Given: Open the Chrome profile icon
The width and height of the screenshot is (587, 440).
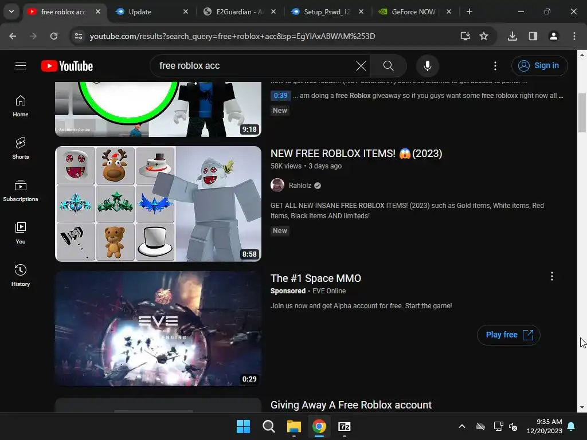Looking at the screenshot, I should click(x=553, y=36).
